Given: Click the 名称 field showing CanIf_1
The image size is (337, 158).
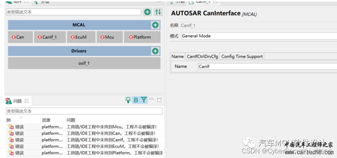Looking at the screenshot, I should pyautogui.click(x=259, y=25).
